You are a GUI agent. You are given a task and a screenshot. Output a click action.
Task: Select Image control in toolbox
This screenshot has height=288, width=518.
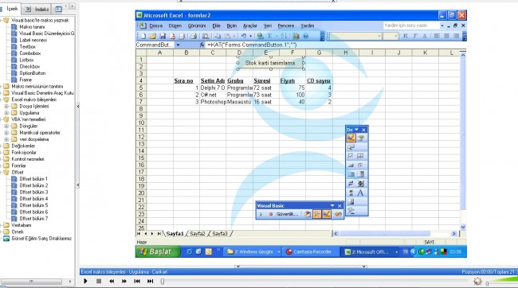[x=351, y=201]
